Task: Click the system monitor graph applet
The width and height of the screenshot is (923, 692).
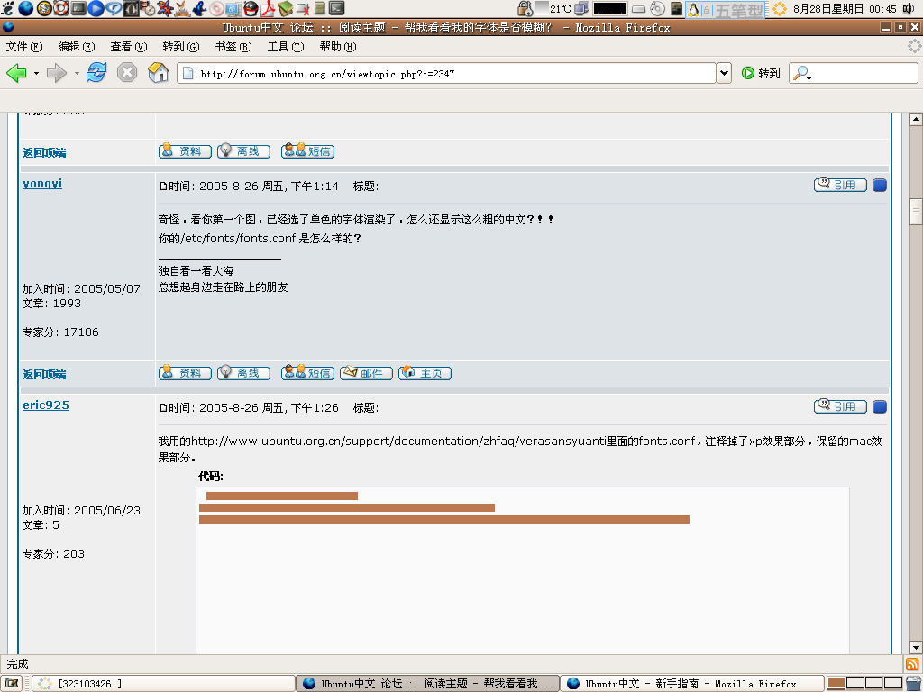Action: coord(610,8)
